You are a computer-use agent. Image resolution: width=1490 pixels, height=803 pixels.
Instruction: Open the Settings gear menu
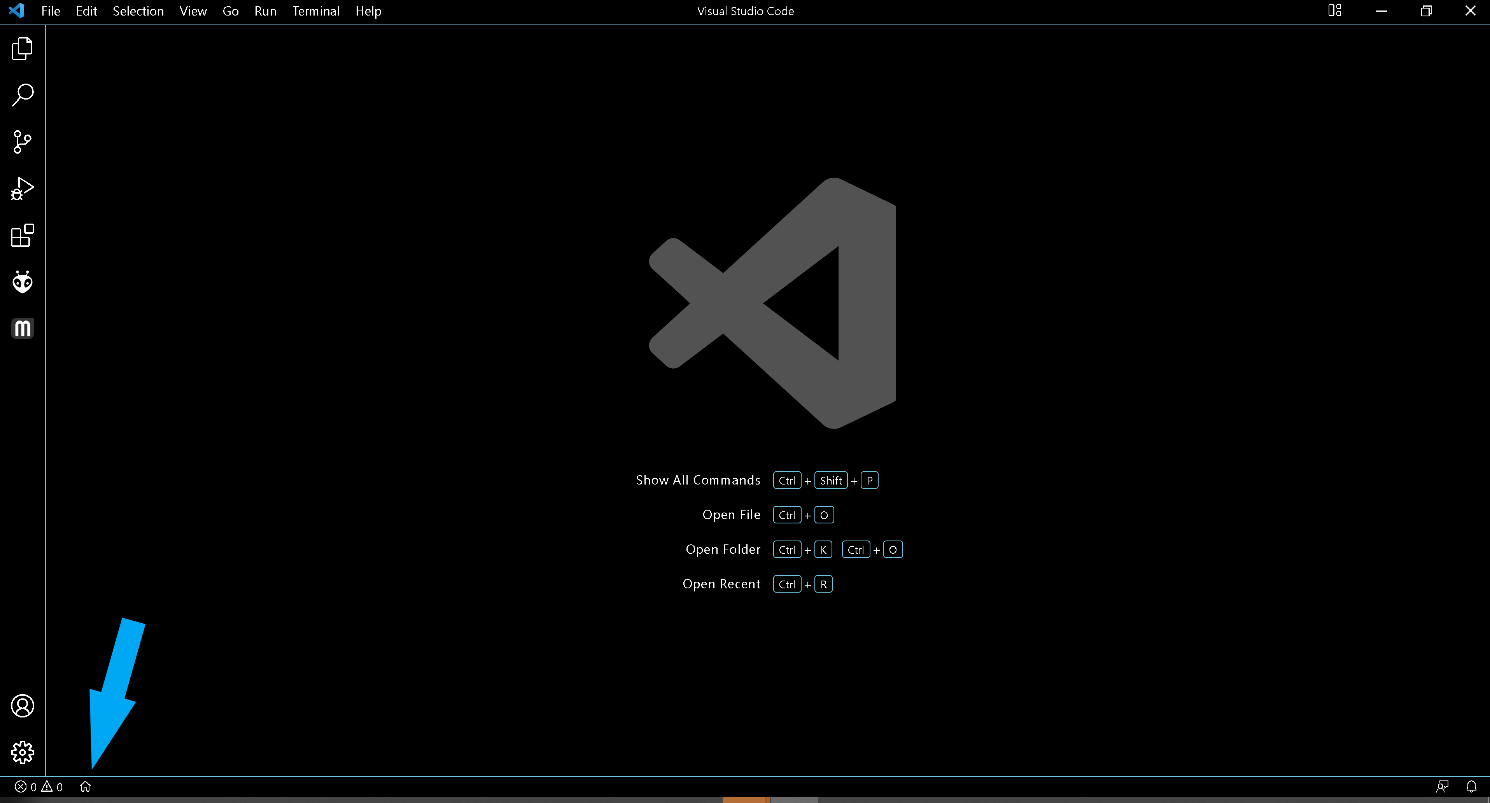pos(22,752)
